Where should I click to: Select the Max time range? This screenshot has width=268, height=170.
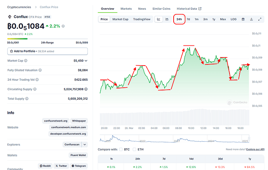(223, 19)
